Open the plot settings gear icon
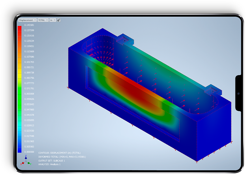Viewport: 246px width, 175px height. pos(59,20)
